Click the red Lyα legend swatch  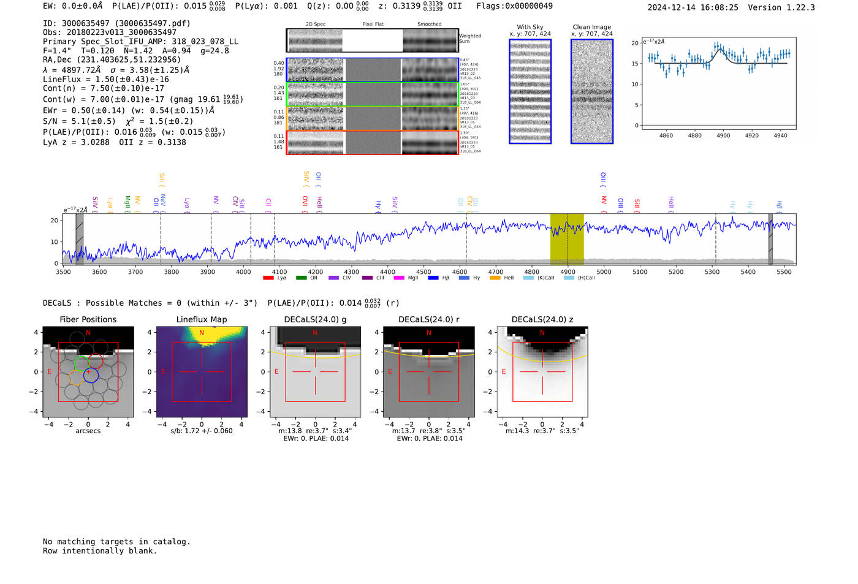tap(268, 278)
